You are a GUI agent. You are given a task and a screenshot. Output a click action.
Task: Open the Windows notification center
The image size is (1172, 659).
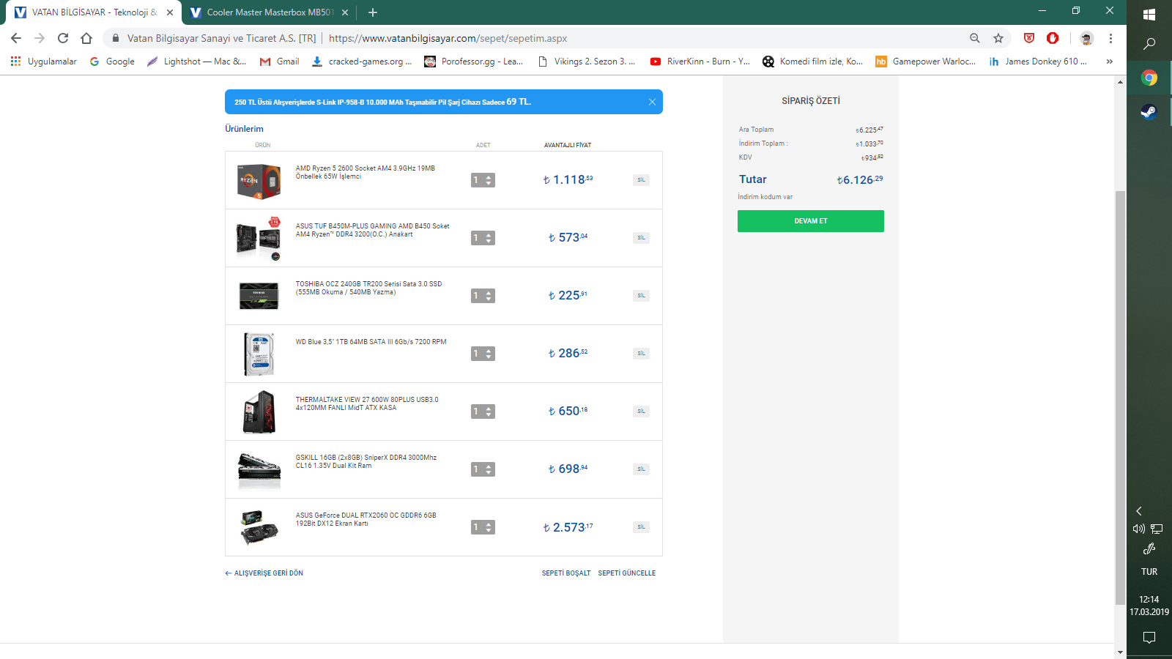tap(1149, 637)
